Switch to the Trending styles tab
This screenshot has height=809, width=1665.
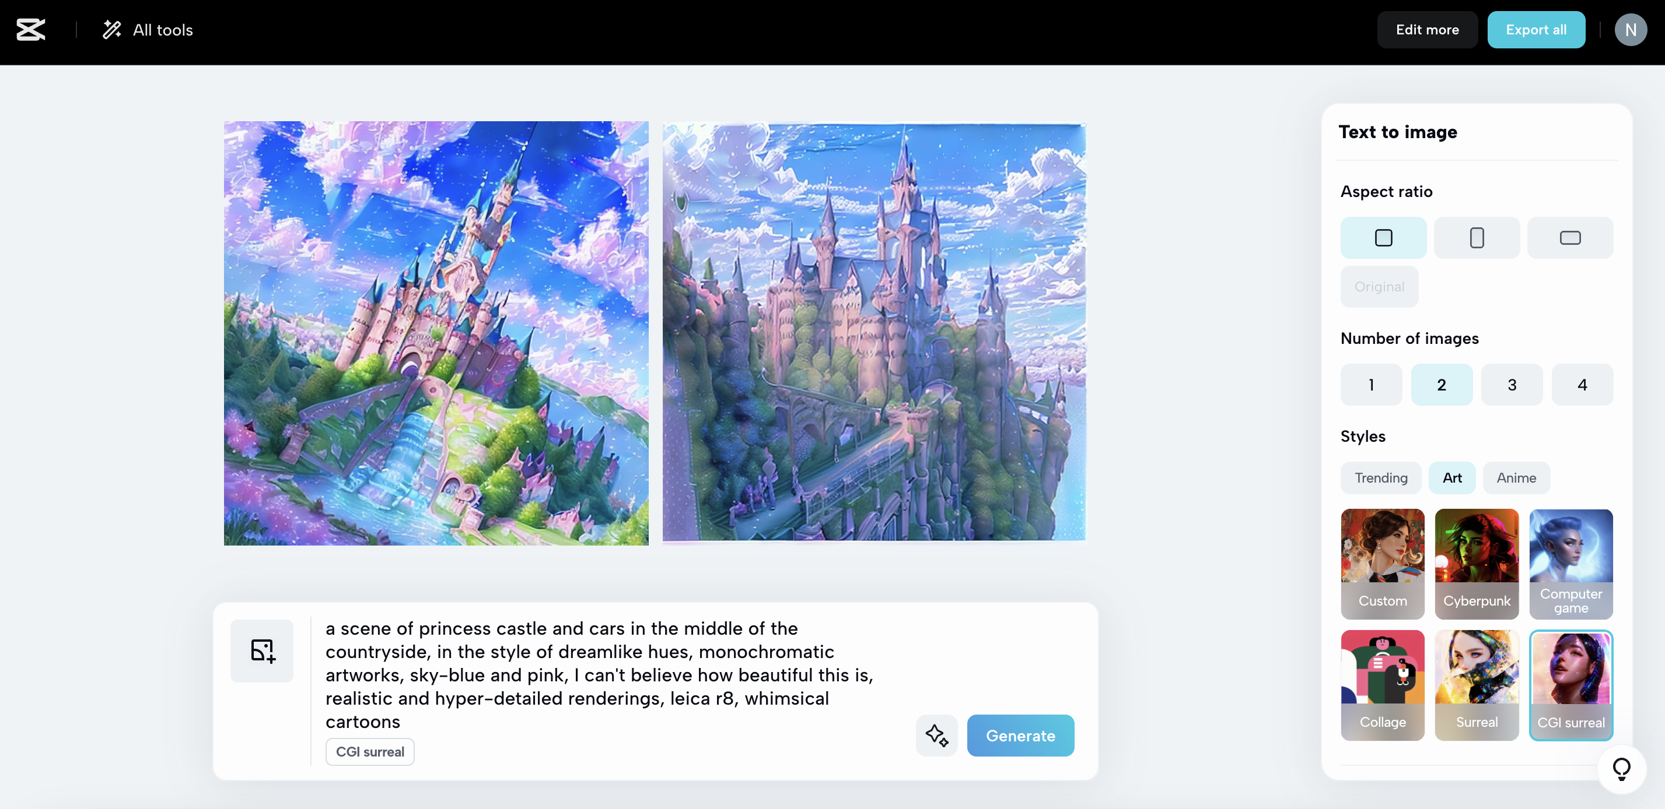[1380, 478]
